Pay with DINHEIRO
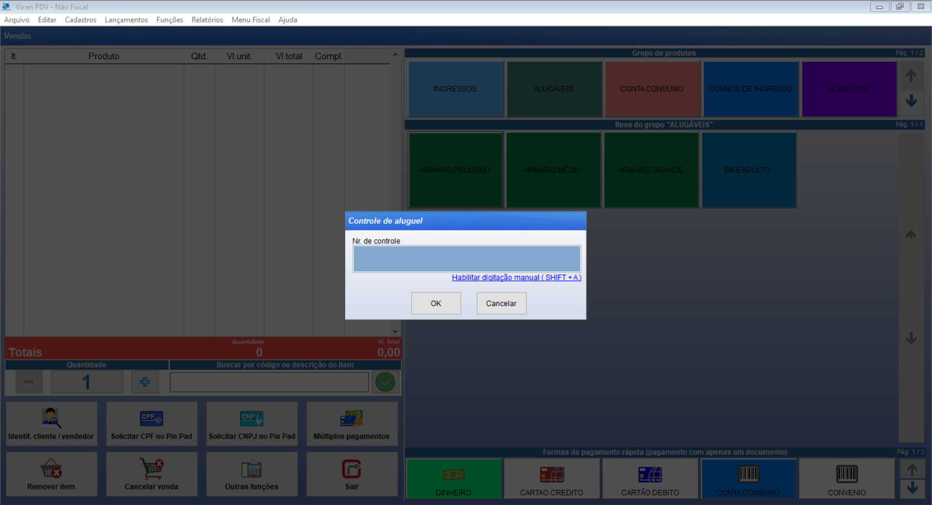The height and width of the screenshot is (505, 932). pyautogui.click(x=454, y=478)
